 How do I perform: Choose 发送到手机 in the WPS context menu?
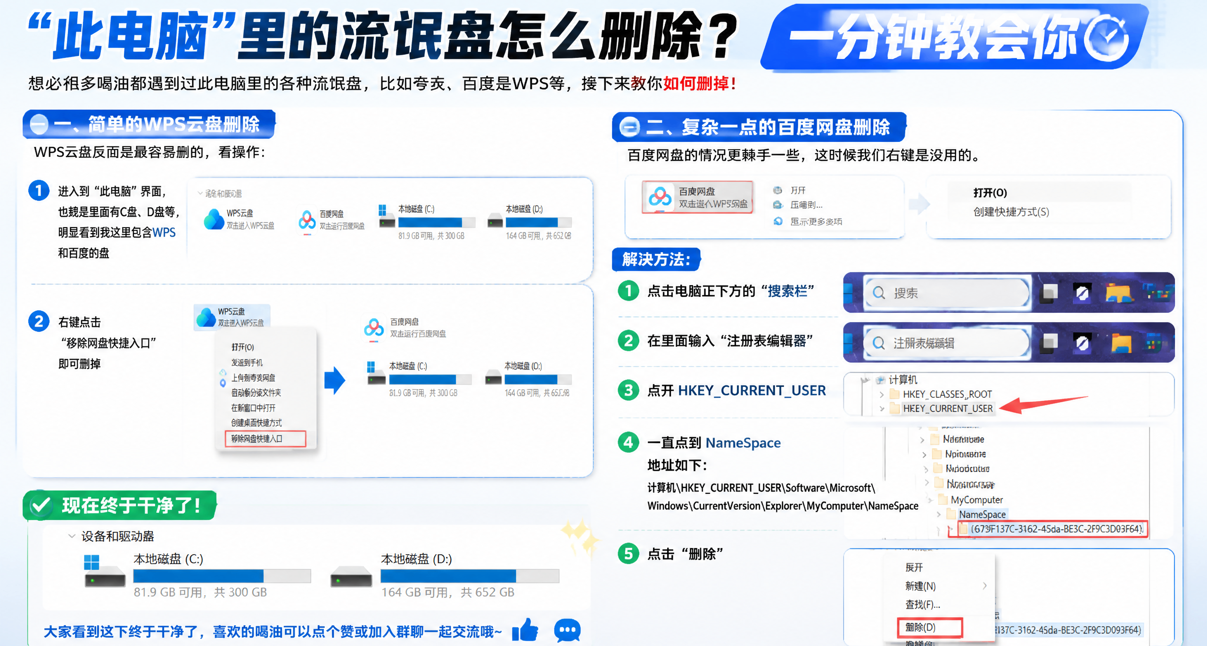point(247,362)
